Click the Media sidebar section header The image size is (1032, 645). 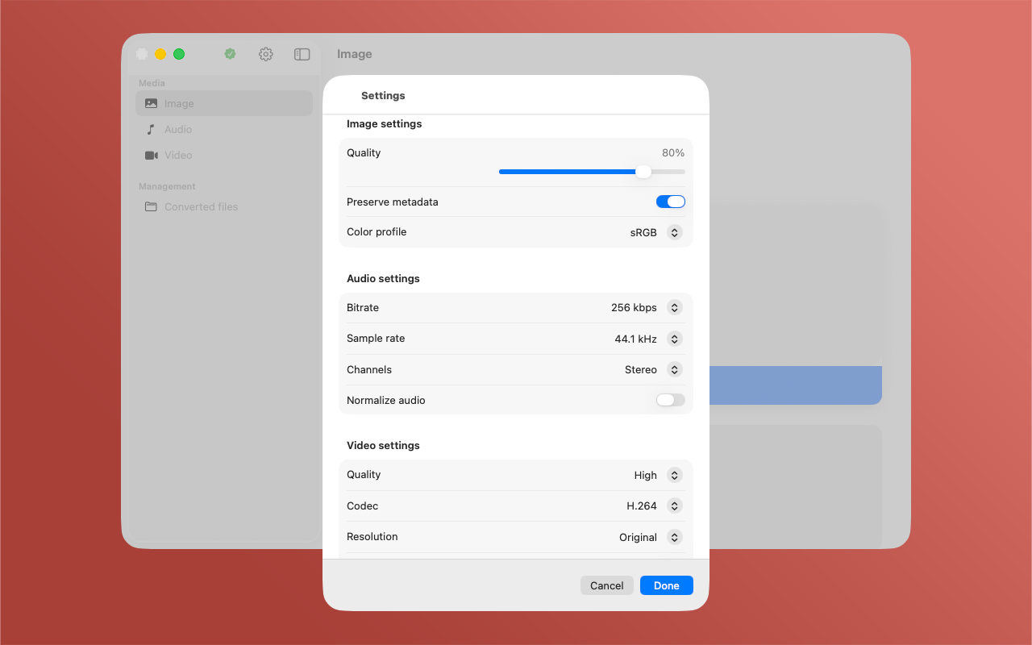pyautogui.click(x=152, y=83)
